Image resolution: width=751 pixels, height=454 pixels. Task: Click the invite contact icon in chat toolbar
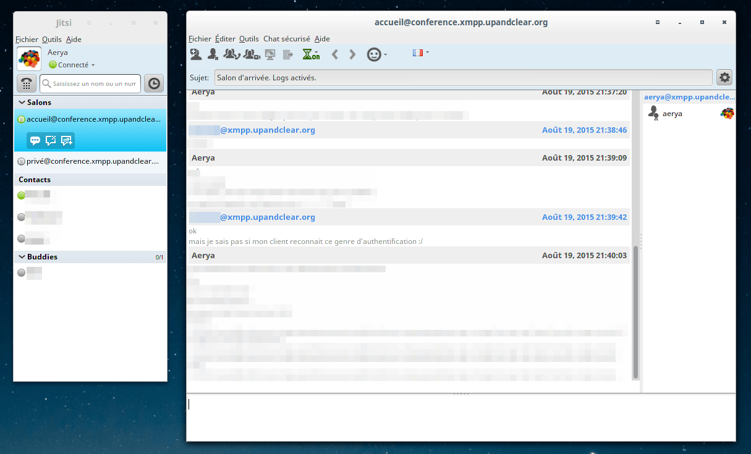coord(195,54)
